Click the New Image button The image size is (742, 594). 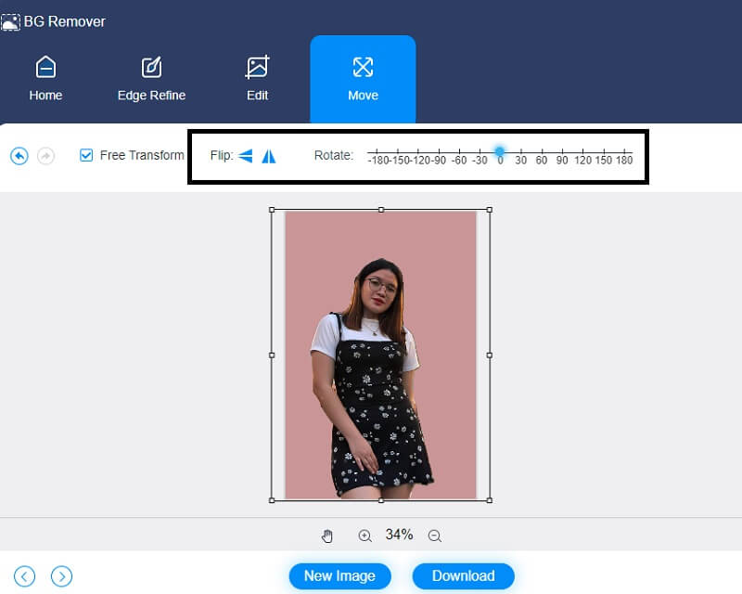339,575
